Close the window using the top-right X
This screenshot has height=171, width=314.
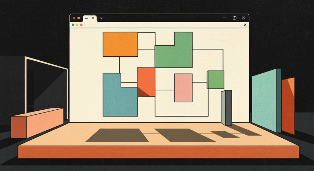[243, 18]
